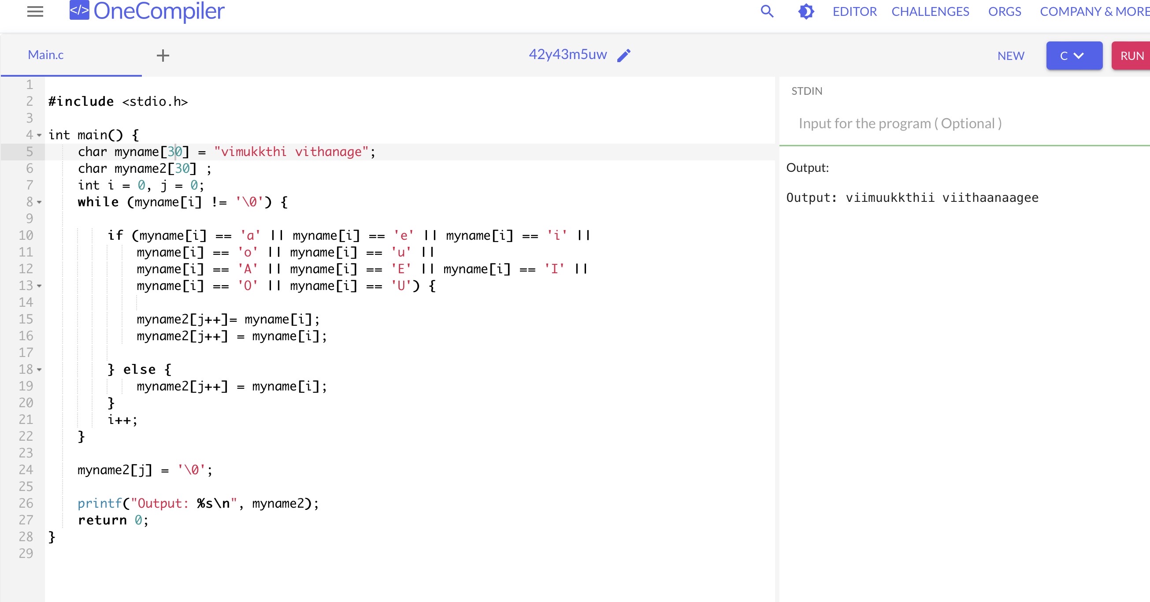Viewport: 1150px width, 602px height.
Task: Open the search magnifier
Action: [767, 11]
